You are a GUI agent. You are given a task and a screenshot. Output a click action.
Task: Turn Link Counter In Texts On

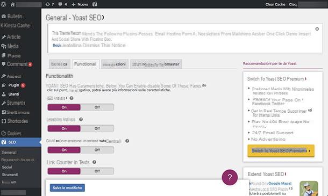(x=64, y=171)
